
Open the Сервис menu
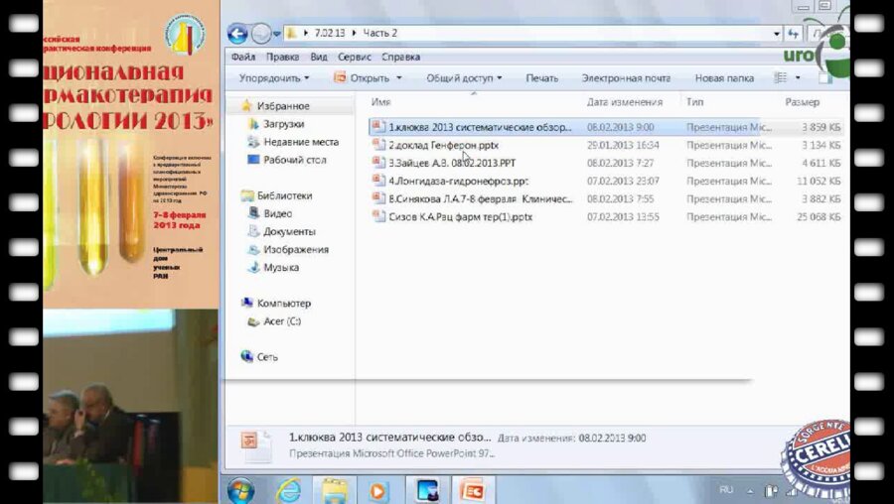pos(354,58)
